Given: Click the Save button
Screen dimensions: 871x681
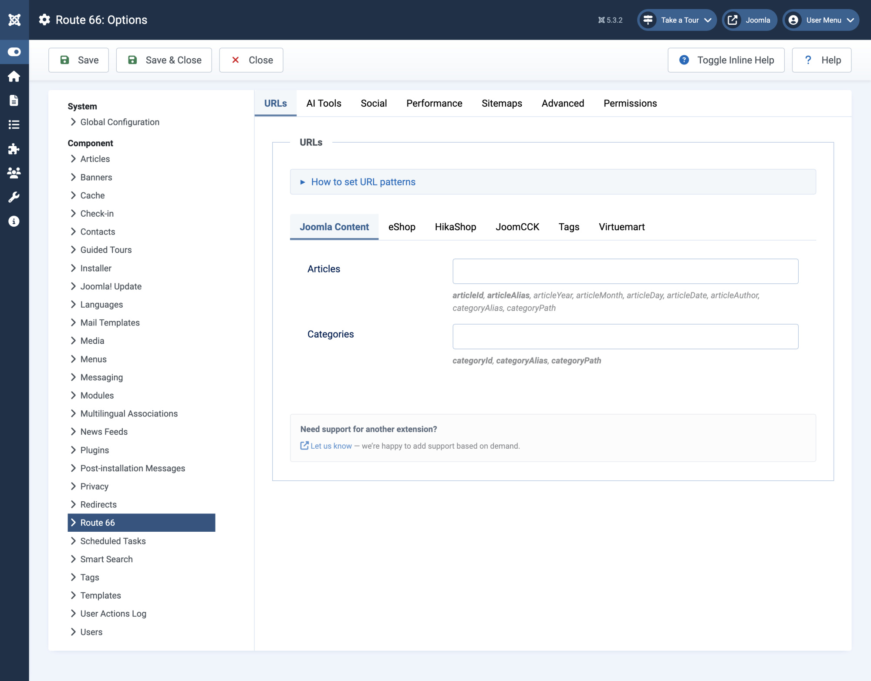Looking at the screenshot, I should click(x=79, y=60).
